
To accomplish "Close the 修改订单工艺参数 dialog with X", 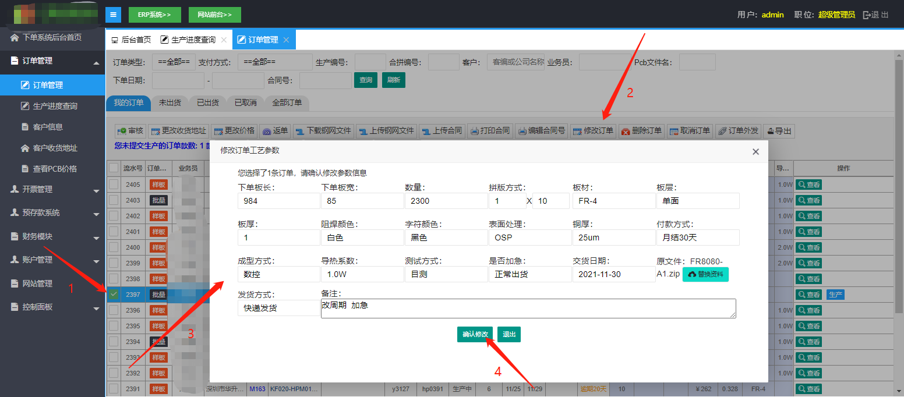I will (755, 151).
